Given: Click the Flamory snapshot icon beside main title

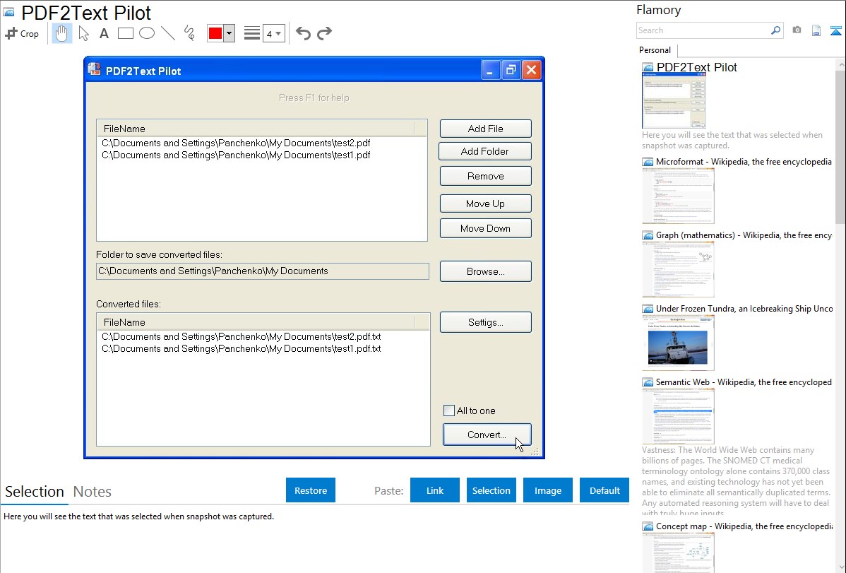Looking at the screenshot, I should (x=8, y=12).
